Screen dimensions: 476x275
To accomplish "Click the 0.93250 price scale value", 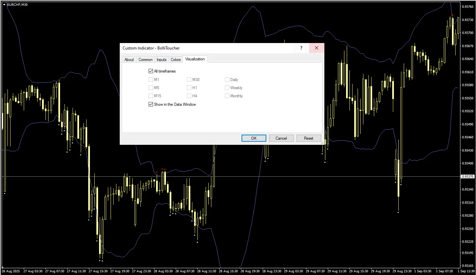I will point(468,229).
